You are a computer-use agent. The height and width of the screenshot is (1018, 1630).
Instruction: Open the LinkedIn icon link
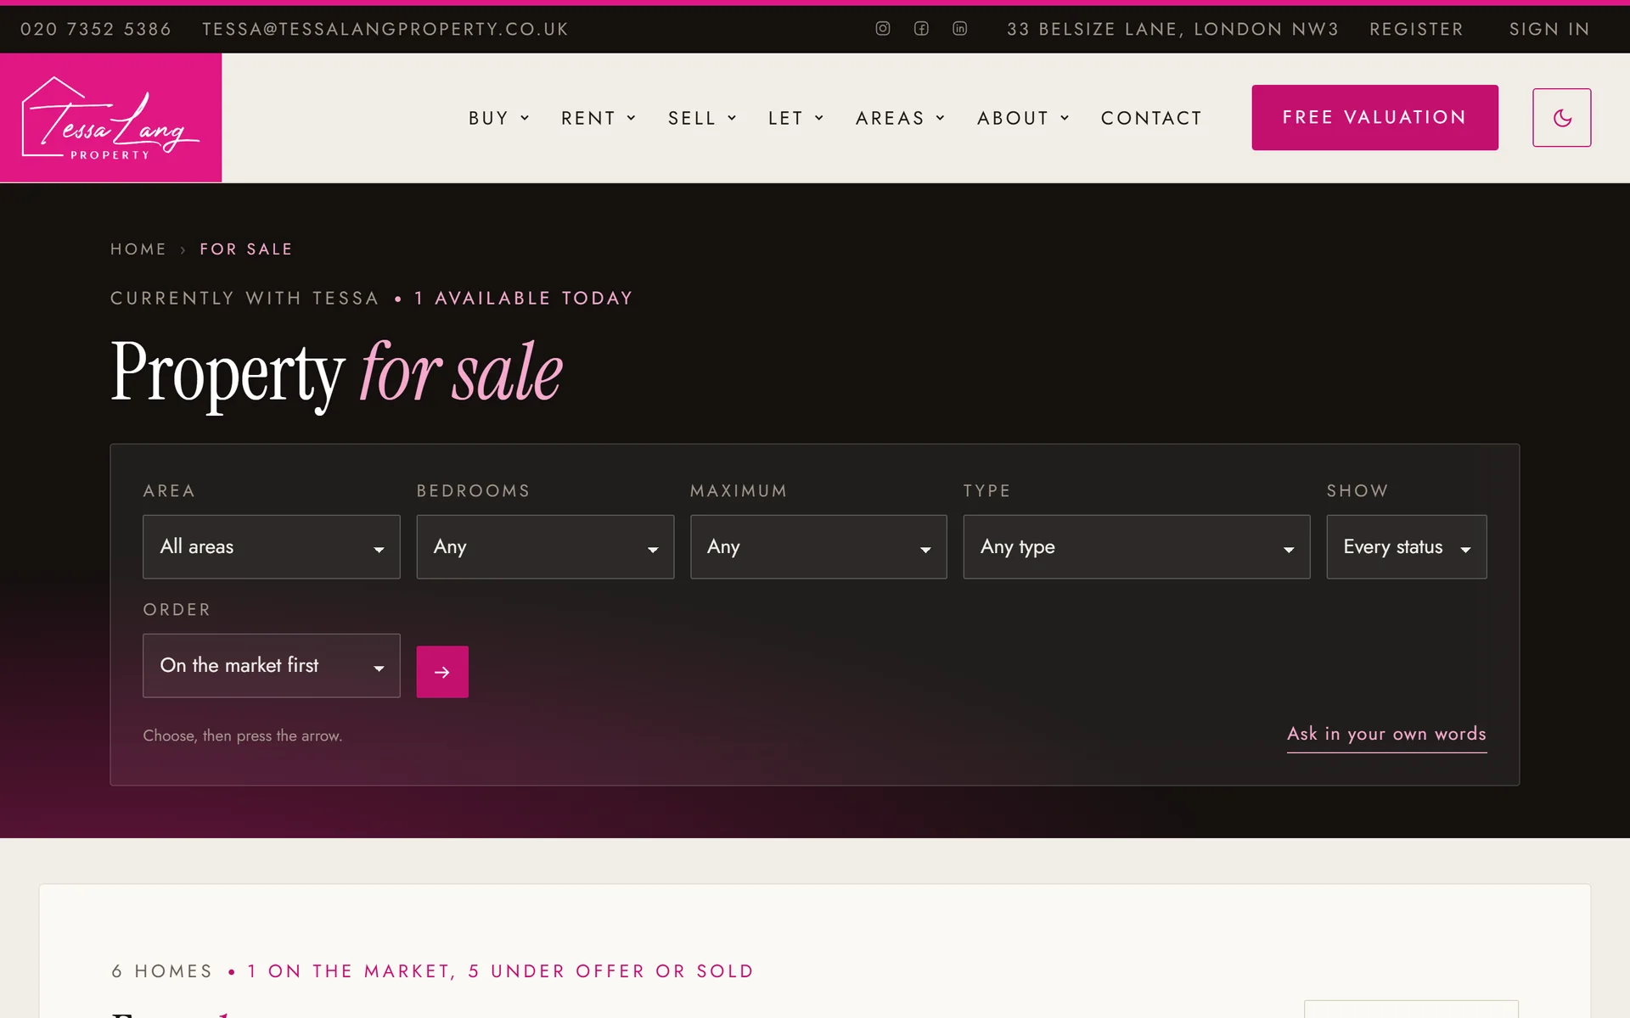(960, 29)
